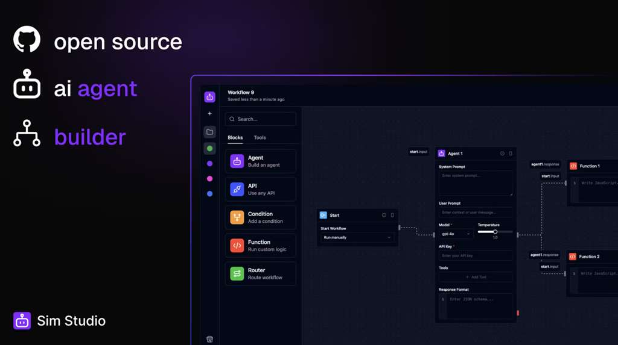Focus the Search blocks field
Screen dimensions: 618x345
click(261, 119)
